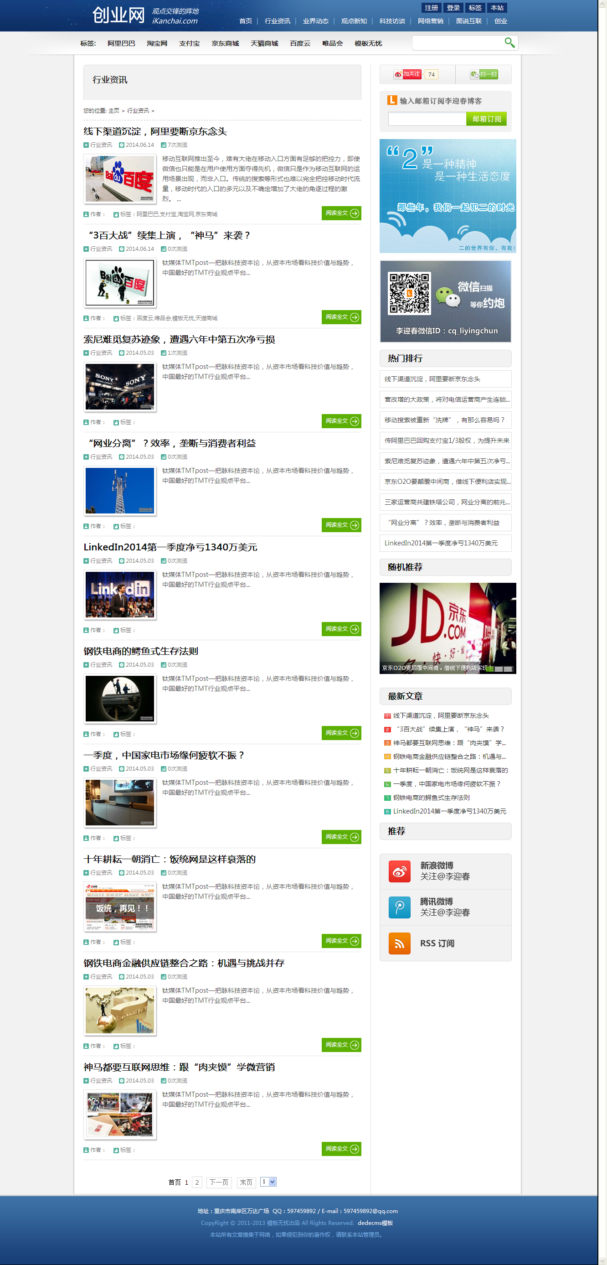Go to page 2 in pagination
Image resolution: width=607 pixels, height=1265 pixels.
coord(197,1182)
